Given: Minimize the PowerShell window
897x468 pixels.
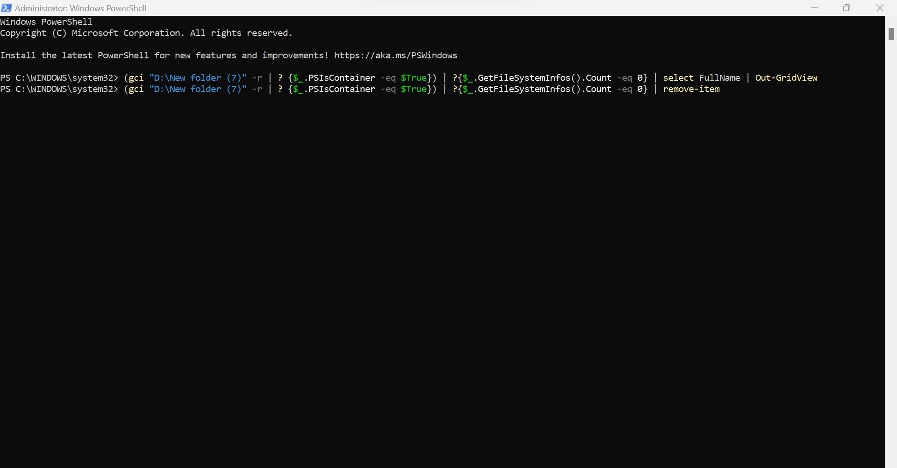Looking at the screenshot, I should pyautogui.click(x=814, y=8).
